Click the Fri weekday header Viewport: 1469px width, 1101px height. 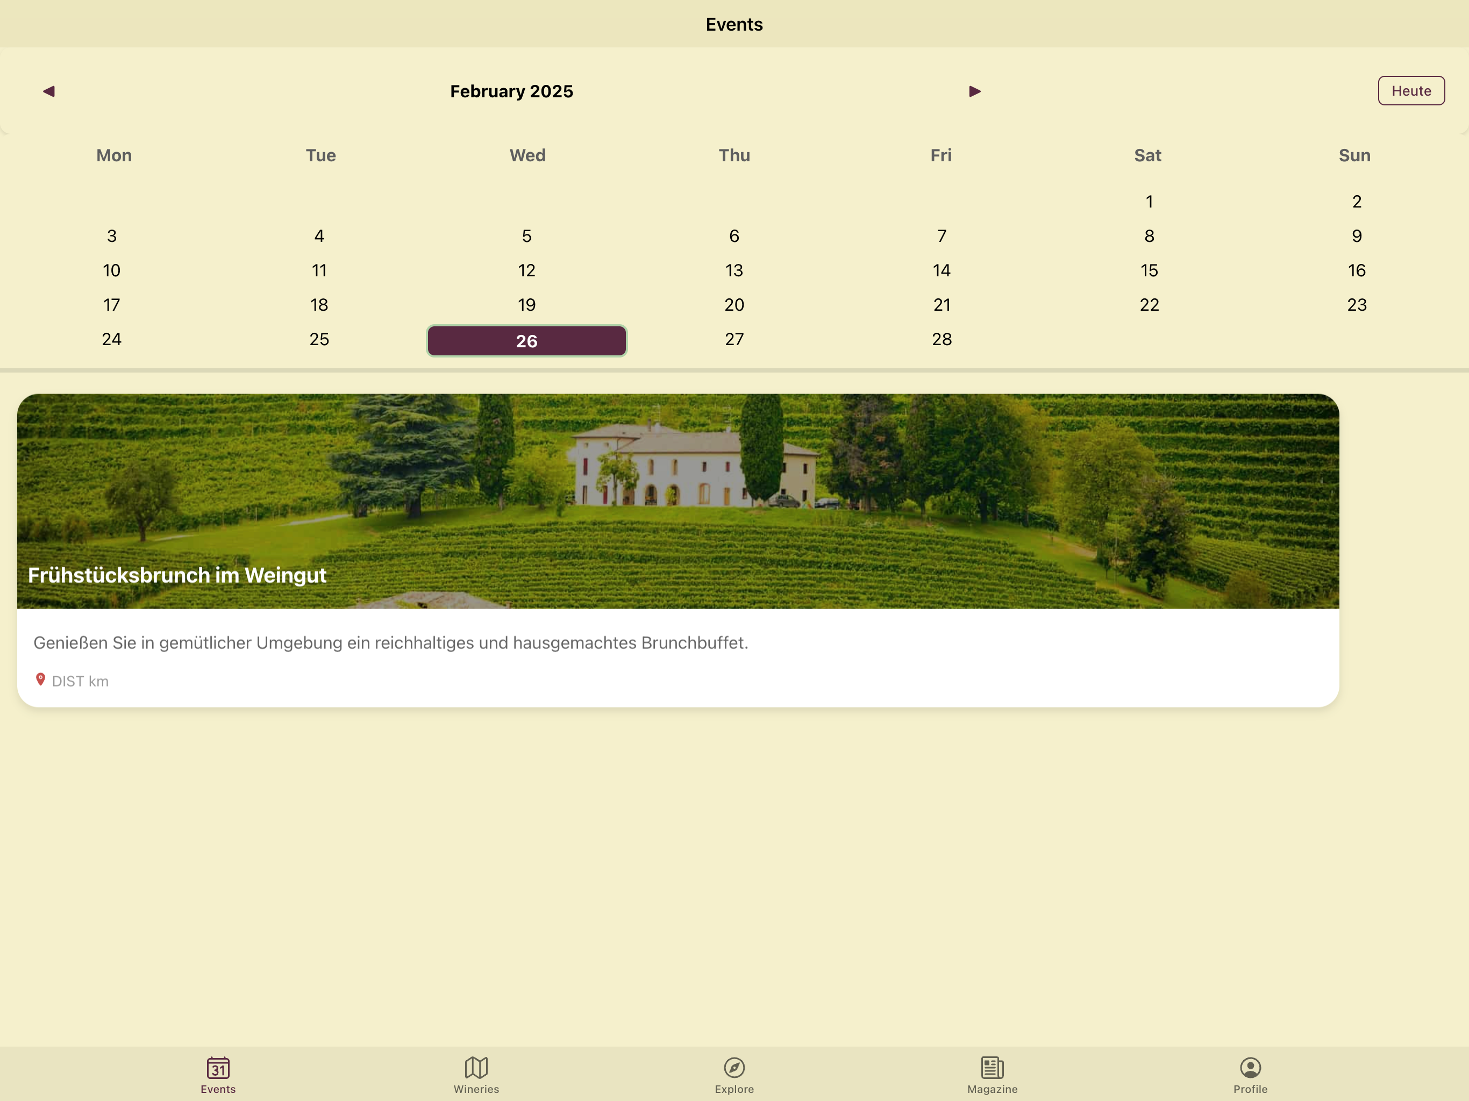941,155
